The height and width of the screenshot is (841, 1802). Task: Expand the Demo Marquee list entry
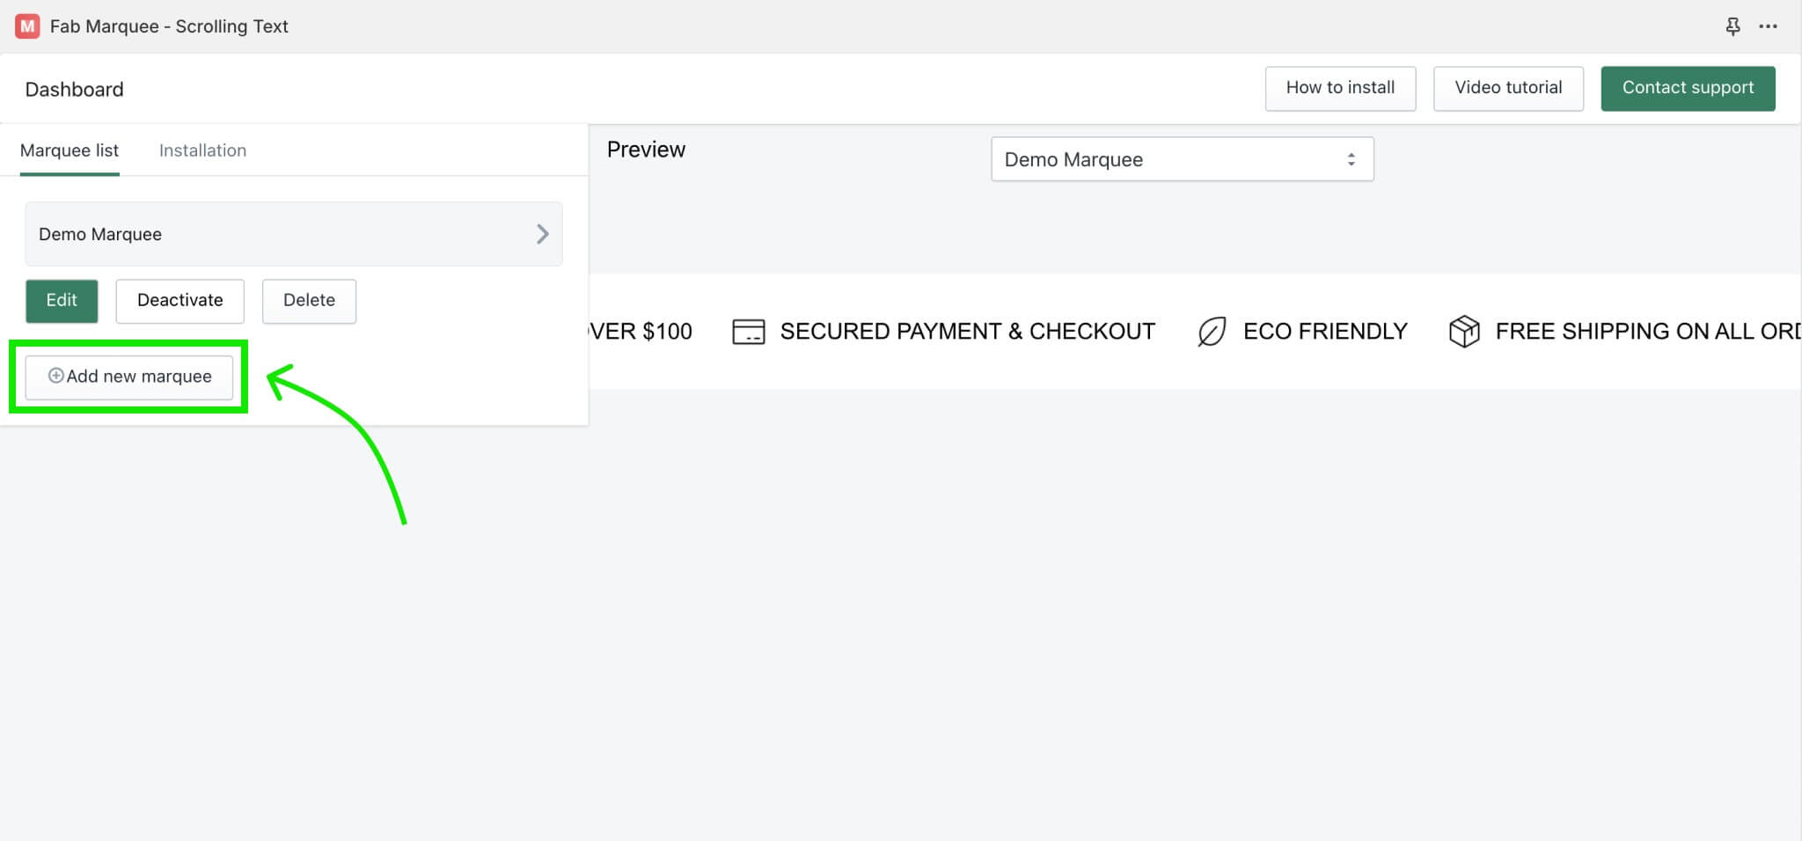pos(294,233)
